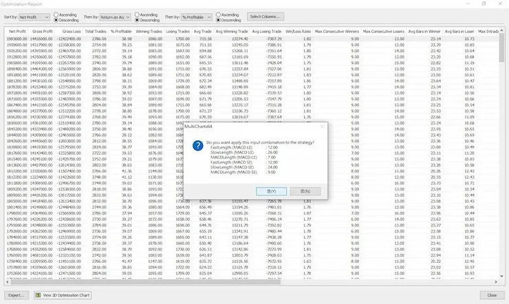Click the No (N) button in the MultiCharts64 dialog

305,191
